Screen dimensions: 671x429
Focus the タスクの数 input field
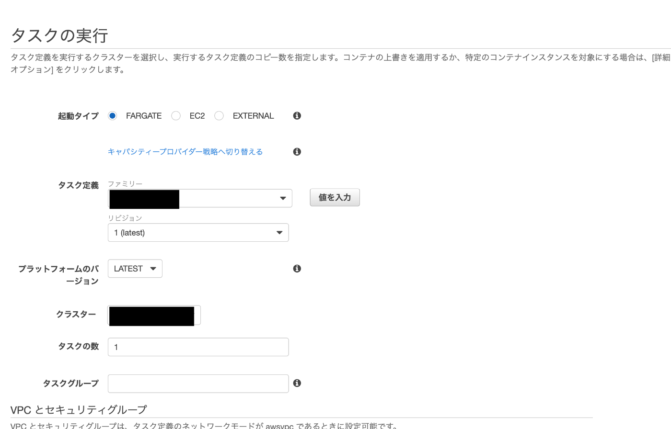(198, 347)
